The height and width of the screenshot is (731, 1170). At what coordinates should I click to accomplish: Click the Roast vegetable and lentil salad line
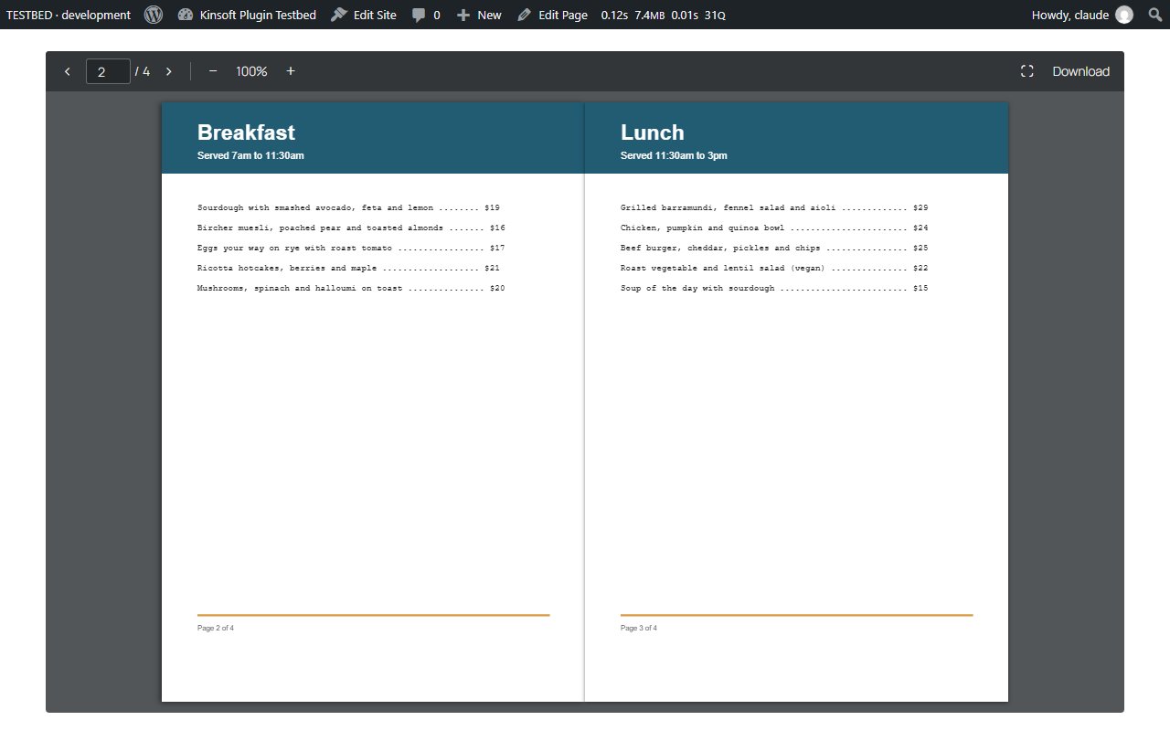click(774, 269)
